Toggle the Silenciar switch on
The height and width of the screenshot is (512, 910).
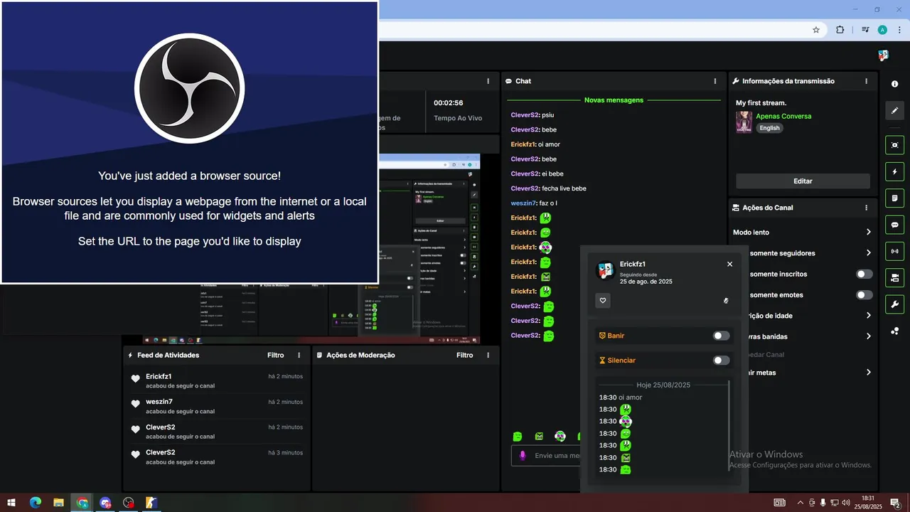click(x=721, y=361)
